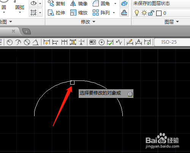Image resolution: width=190 pixels, height=153 pixels.
Task: Select the 镜像 (Mirror) tool
Action: [x=79, y=3]
